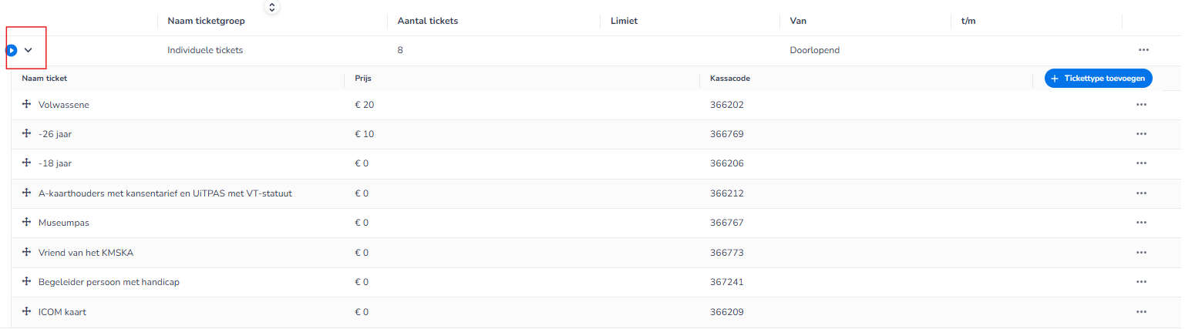1185x329 pixels.
Task: Add a new ticket type via Tickettype toevoegen
Action: coord(1098,78)
